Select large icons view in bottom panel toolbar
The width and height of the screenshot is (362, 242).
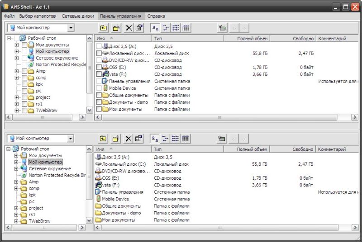click(x=155, y=139)
